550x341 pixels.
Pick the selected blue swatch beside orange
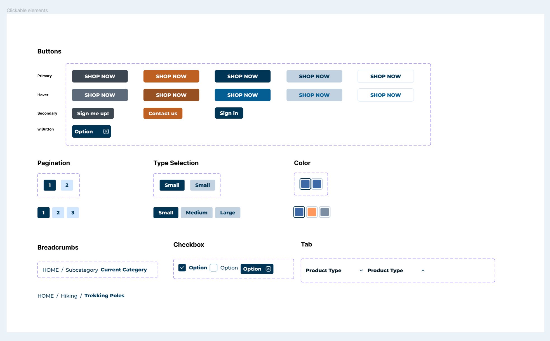[299, 212]
